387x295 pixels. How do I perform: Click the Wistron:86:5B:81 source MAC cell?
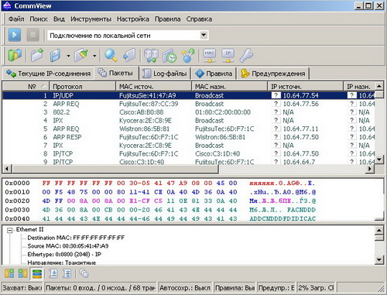click(x=144, y=129)
